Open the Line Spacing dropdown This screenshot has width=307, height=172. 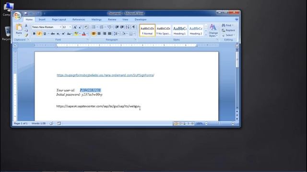116,34
